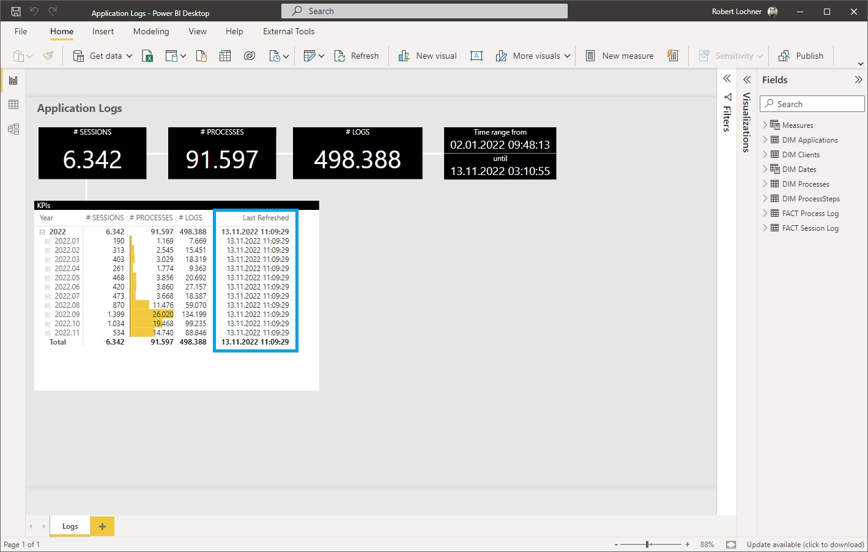The height and width of the screenshot is (552, 868).
Task: Select Report view in the sidebar
Action: (13, 80)
